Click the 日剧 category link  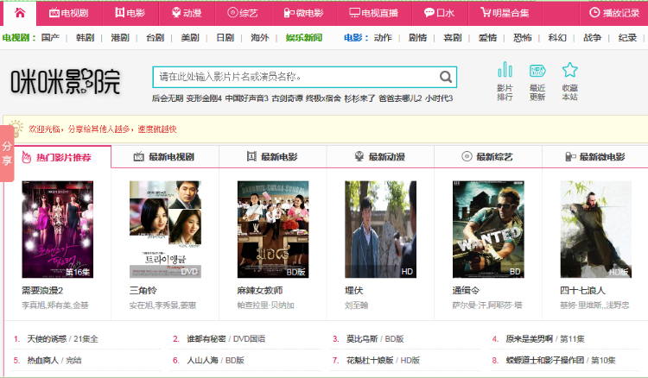pos(226,38)
